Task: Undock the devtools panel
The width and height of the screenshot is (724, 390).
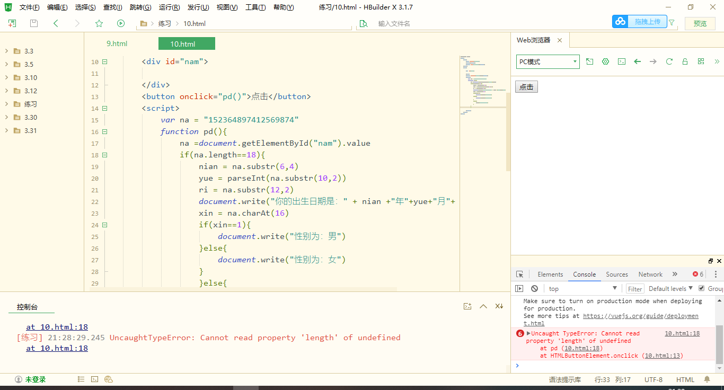Action: click(x=711, y=261)
